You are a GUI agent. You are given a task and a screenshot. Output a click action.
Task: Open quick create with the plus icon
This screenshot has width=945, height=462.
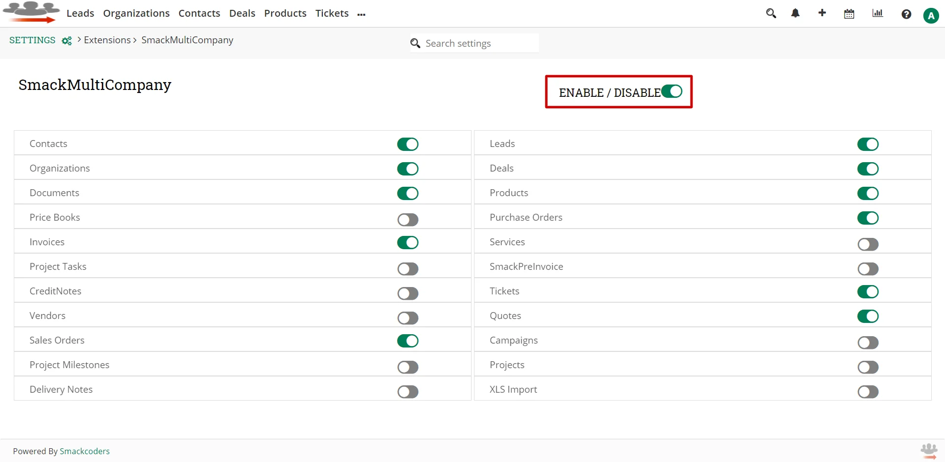click(822, 13)
